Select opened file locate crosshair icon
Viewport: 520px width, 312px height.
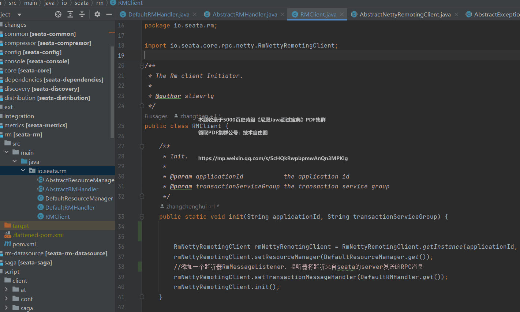58,14
